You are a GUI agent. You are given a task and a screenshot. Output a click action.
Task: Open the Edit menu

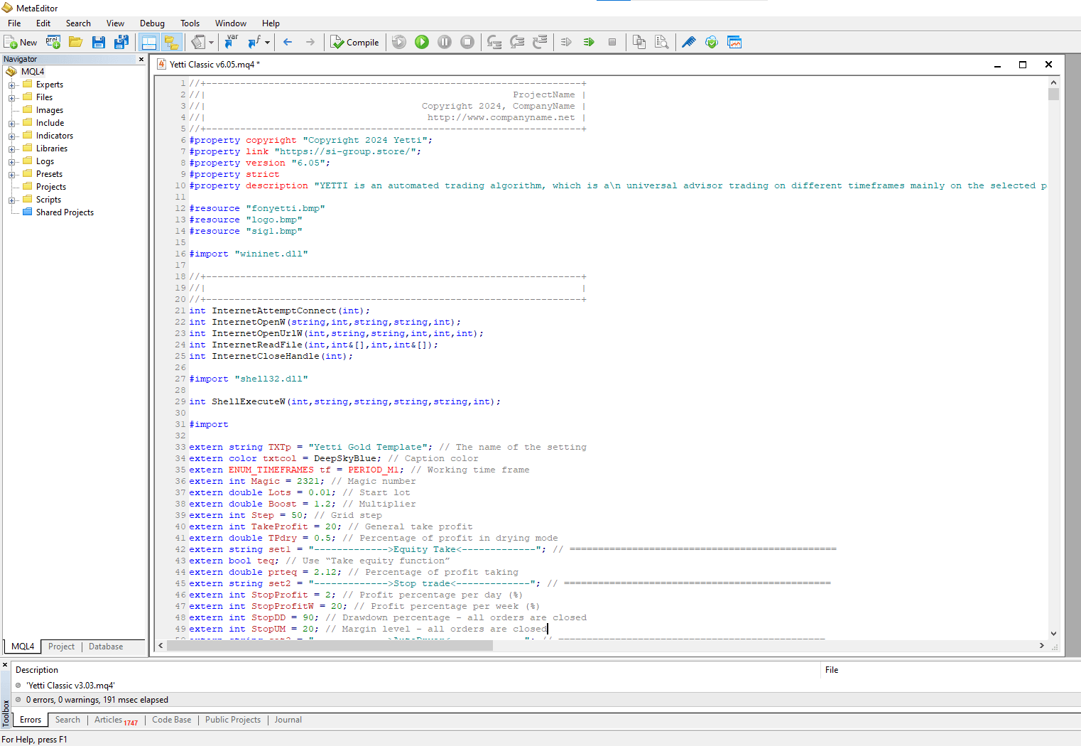pos(43,23)
